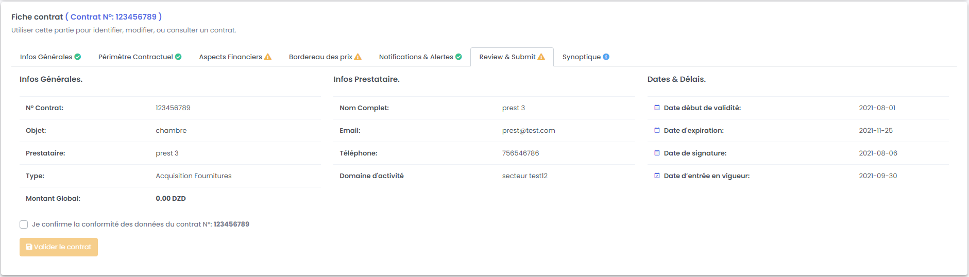Show the Synoptique tab
Image resolution: width=969 pixels, height=277 pixels.
coord(581,57)
